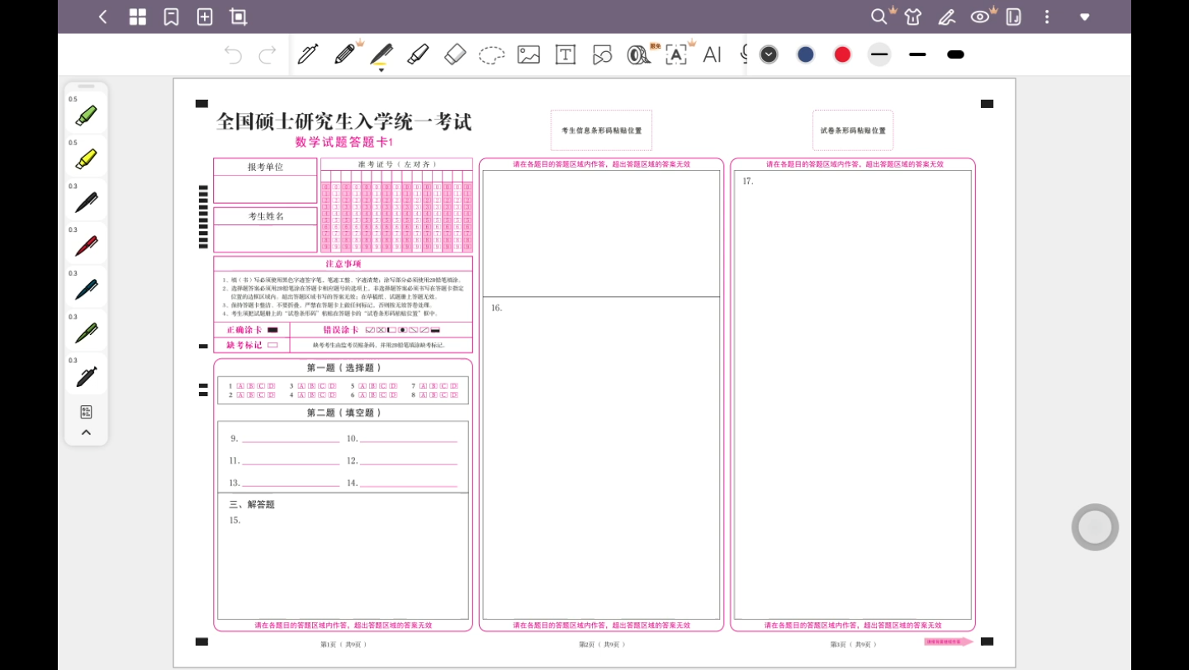Open search with the magnifier icon
The image size is (1189, 670).
[x=879, y=17]
